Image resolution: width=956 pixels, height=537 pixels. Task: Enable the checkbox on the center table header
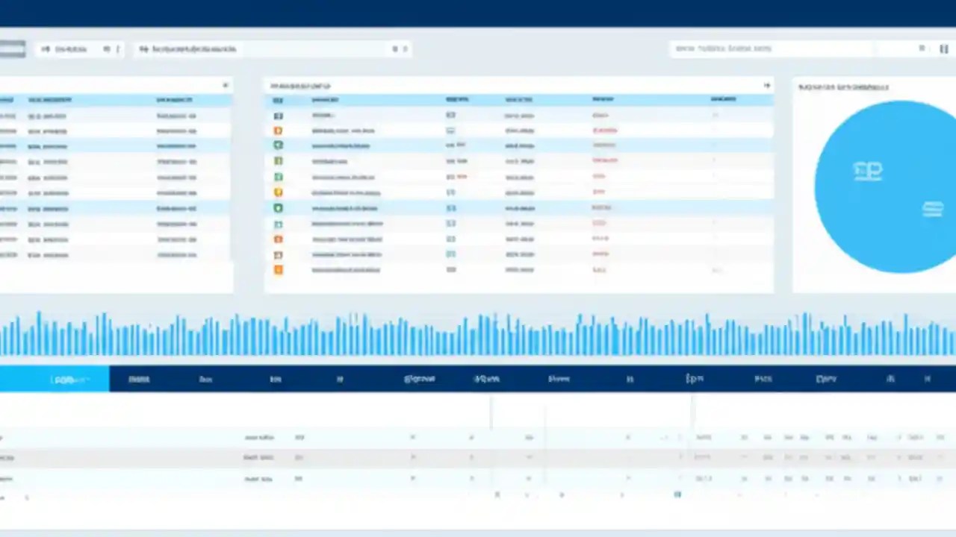(278, 99)
